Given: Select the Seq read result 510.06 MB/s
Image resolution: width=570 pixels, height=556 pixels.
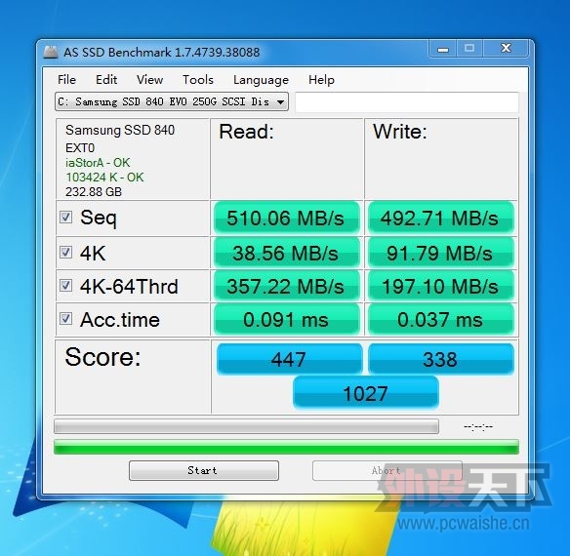Looking at the screenshot, I should (x=286, y=218).
